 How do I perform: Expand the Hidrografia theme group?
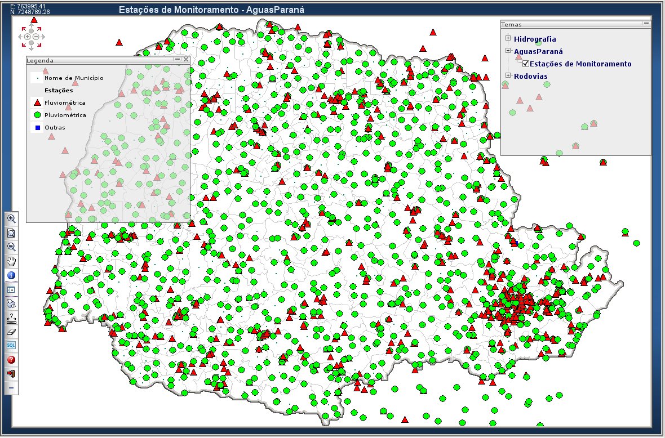(x=508, y=39)
